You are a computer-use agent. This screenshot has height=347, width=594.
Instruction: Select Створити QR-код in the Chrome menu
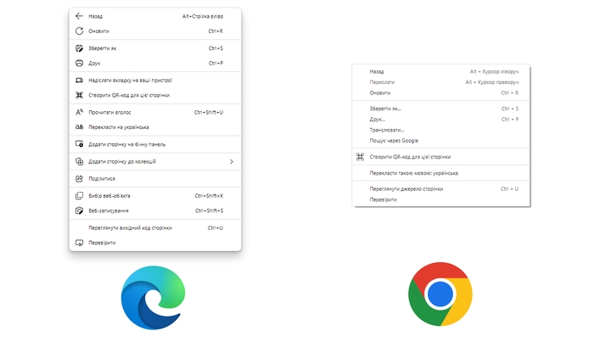coord(440,157)
